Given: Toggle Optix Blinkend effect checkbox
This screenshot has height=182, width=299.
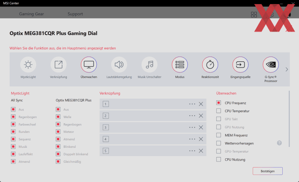Looking at the screenshot, I should tap(58, 146).
